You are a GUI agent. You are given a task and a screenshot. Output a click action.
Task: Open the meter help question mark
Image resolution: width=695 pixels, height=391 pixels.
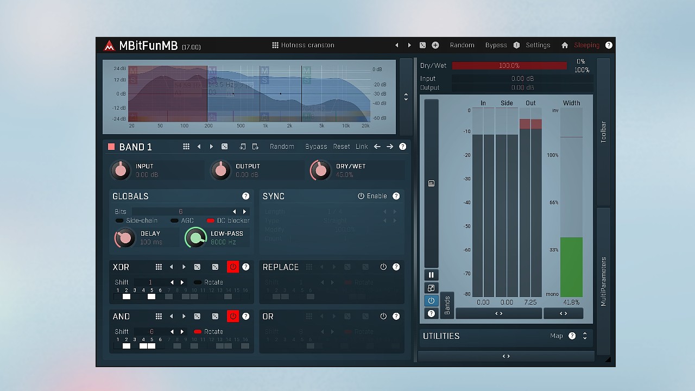[431, 313]
